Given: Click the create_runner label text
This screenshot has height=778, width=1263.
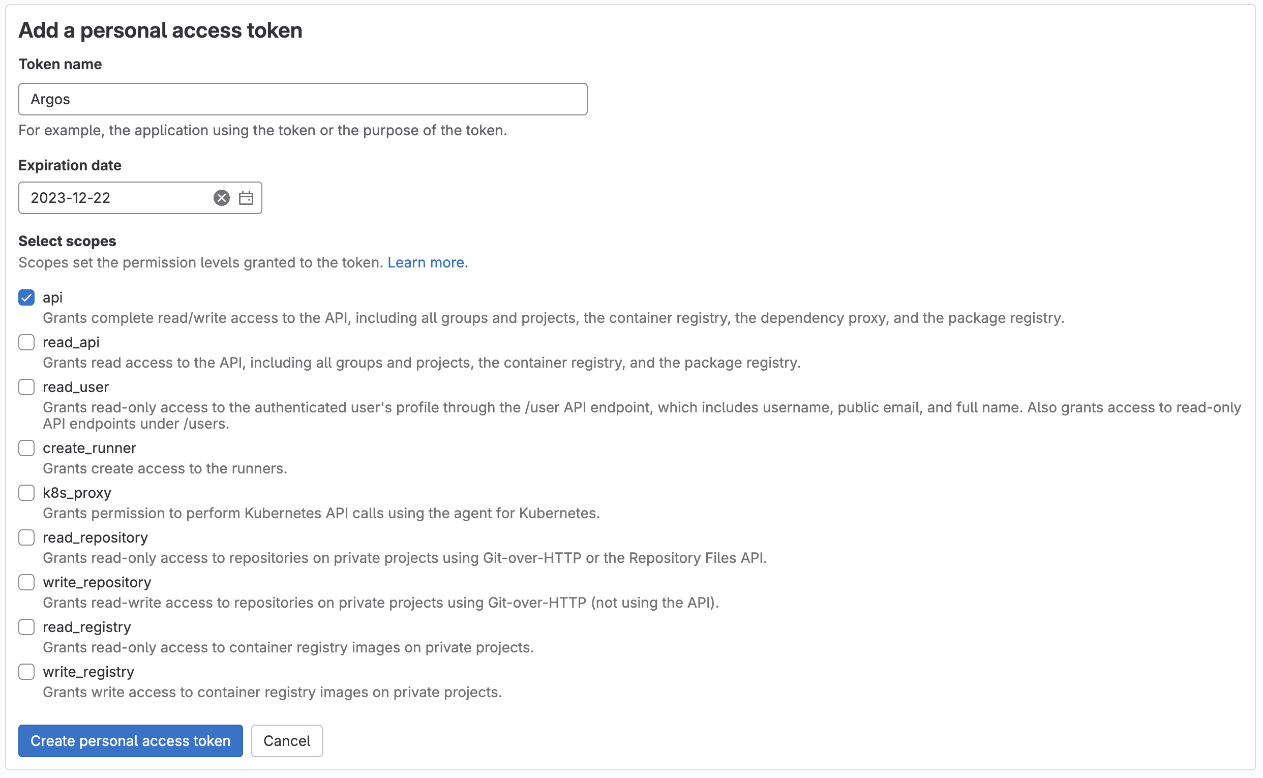Looking at the screenshot, I should click(89, 448).
